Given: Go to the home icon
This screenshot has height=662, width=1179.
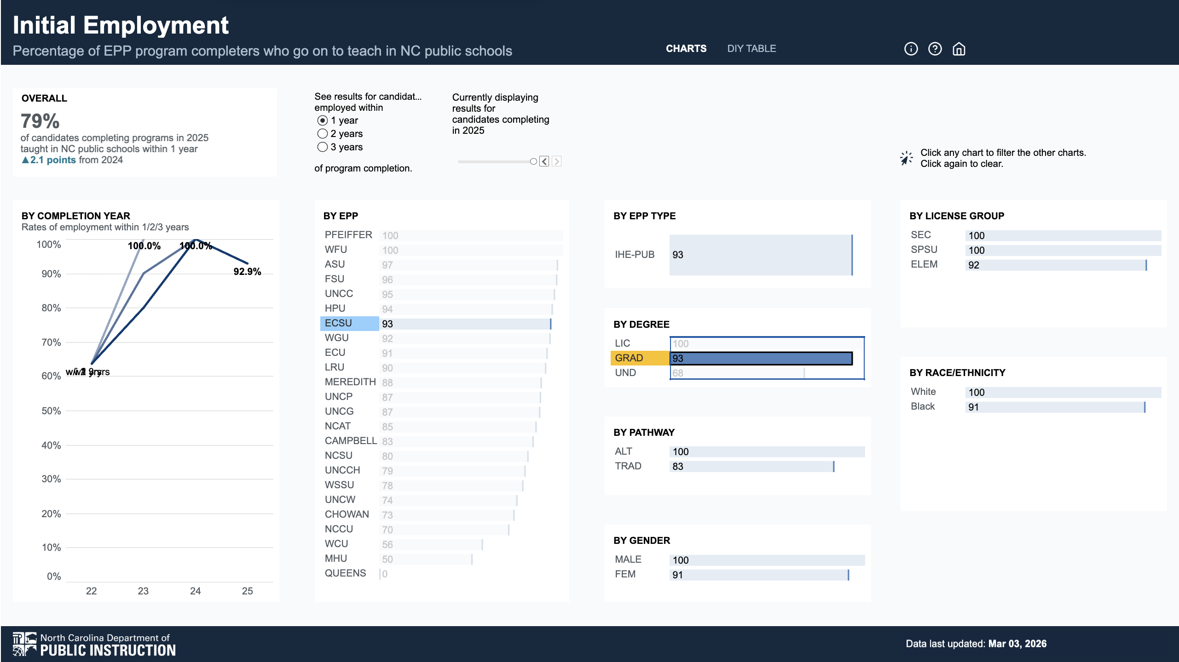Looking at the screenshot, I should (x=959, y=49).
